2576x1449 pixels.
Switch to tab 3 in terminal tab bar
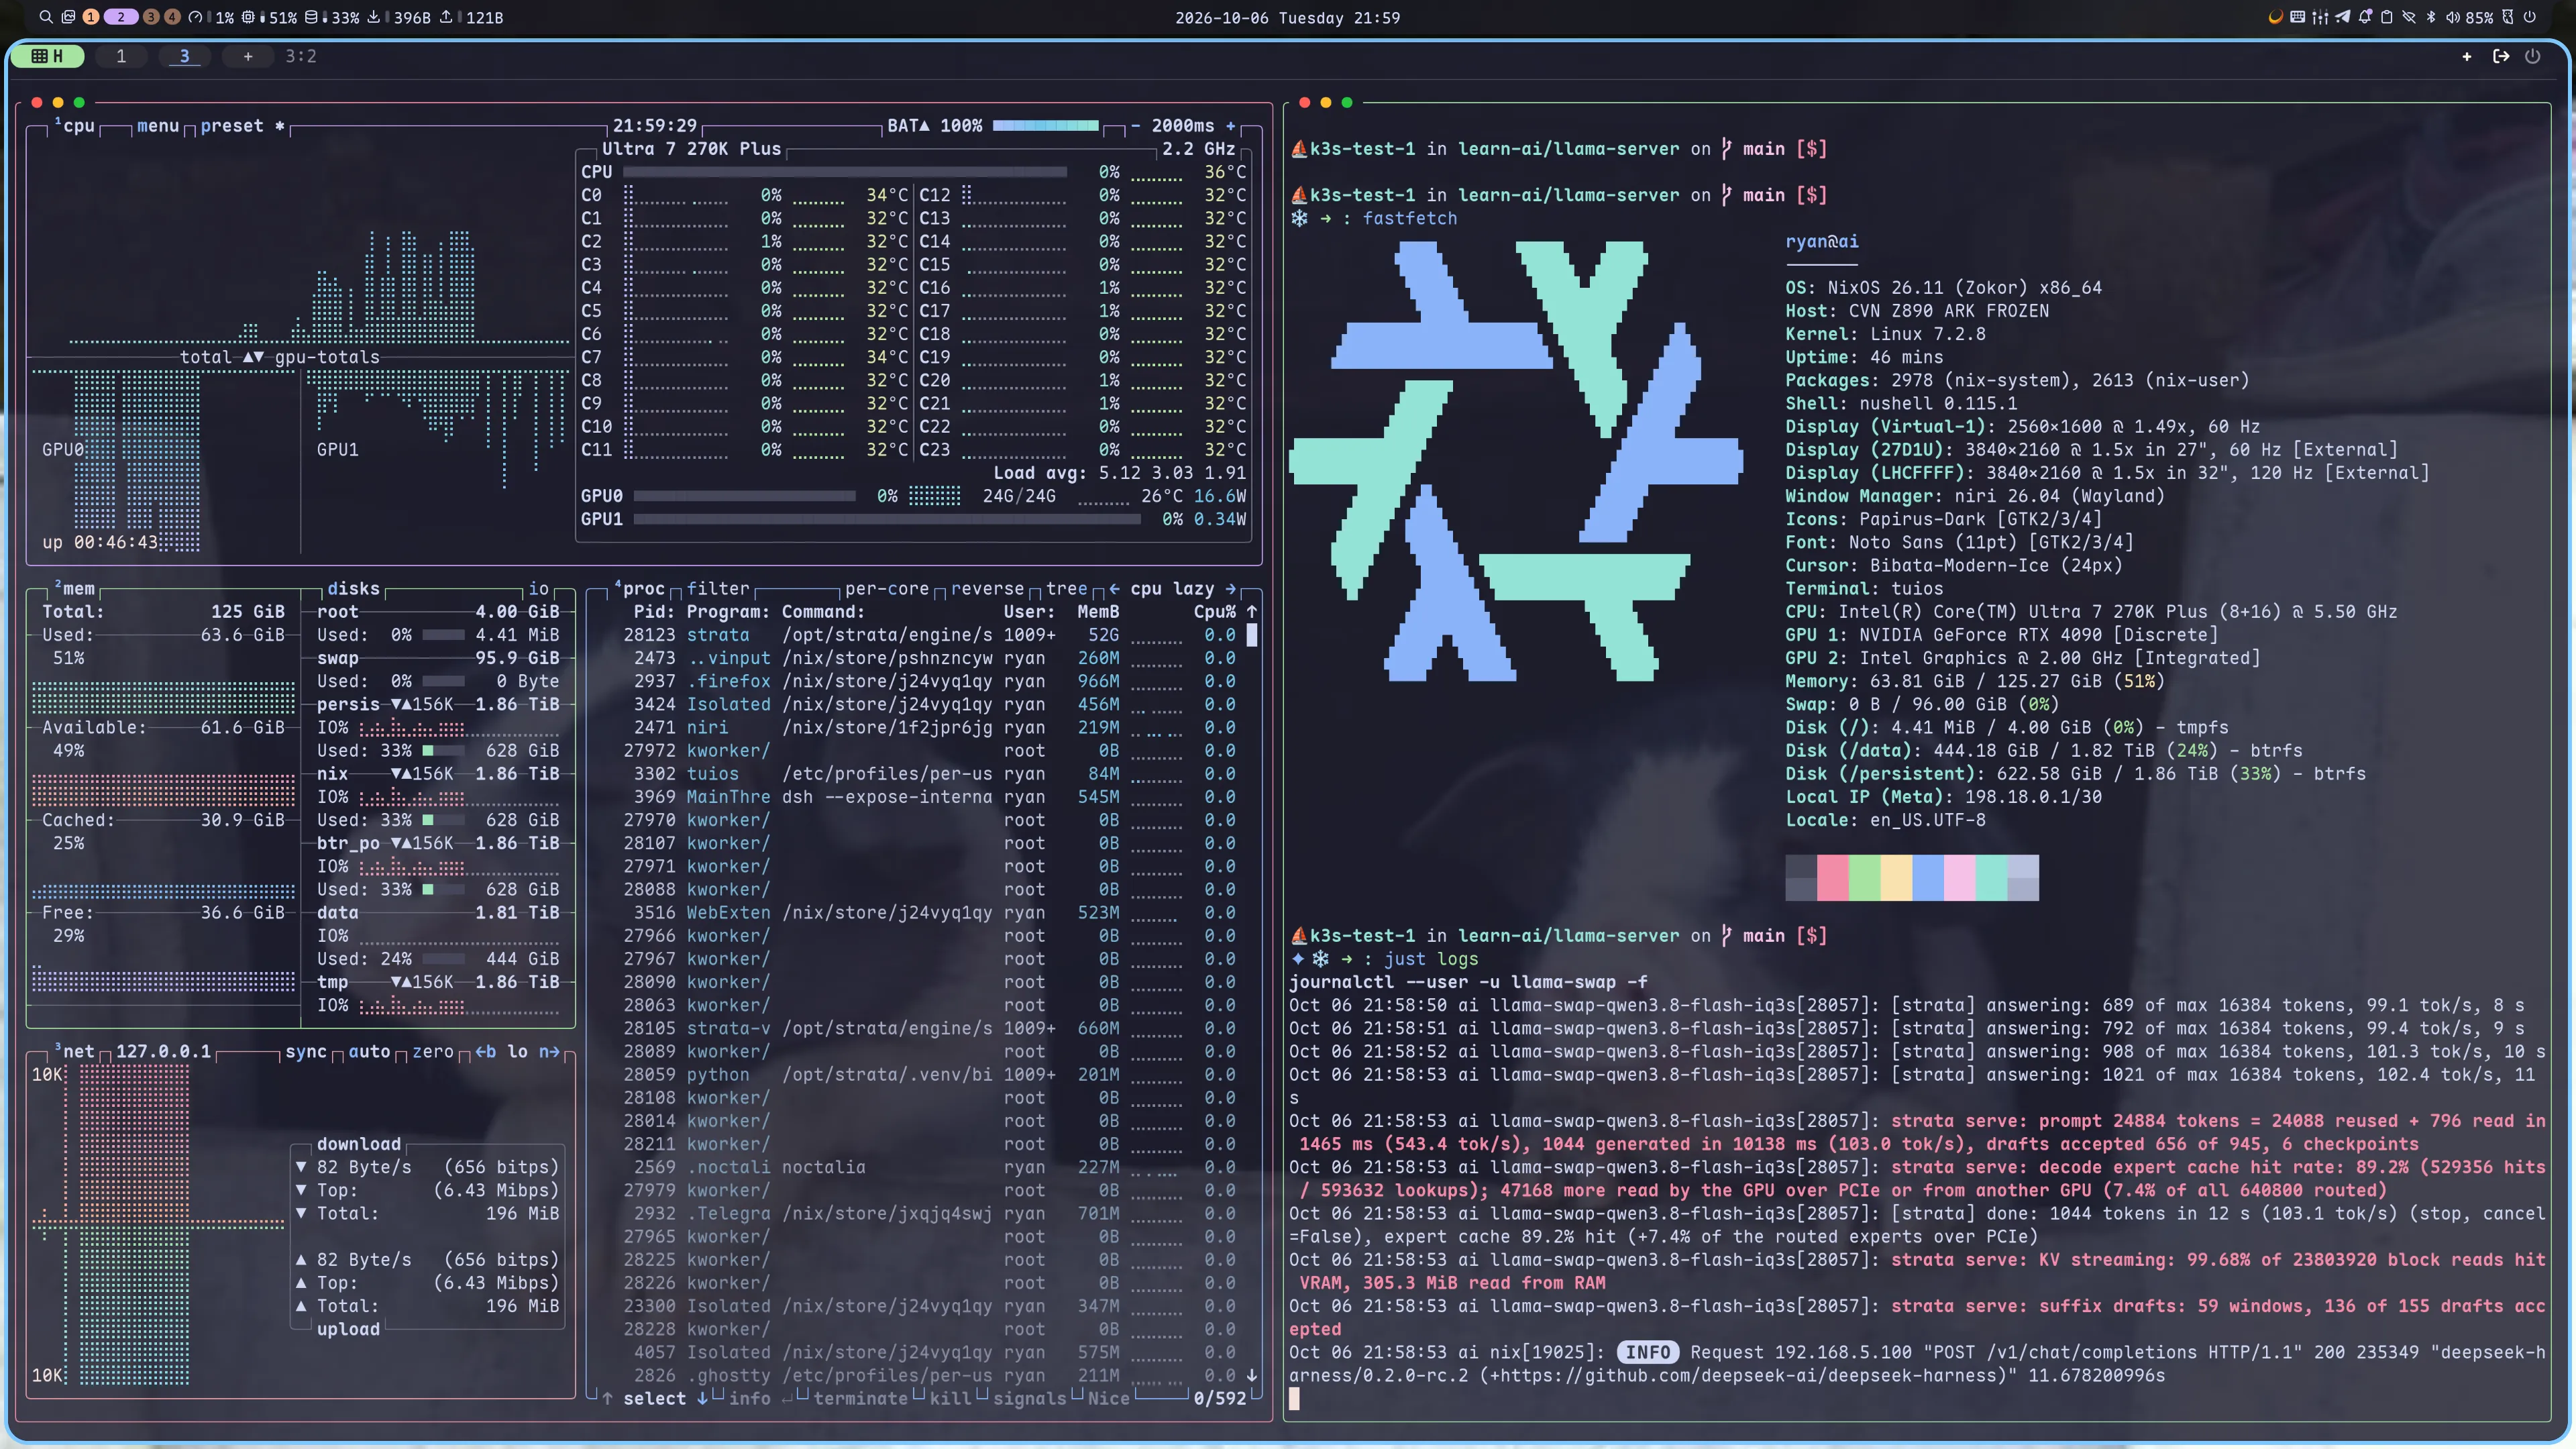pos(184,56)
